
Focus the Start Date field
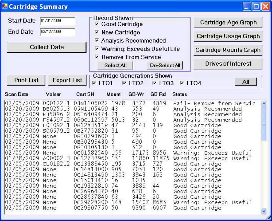click(57, 21)
